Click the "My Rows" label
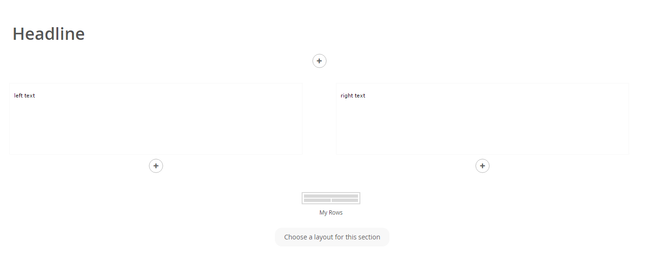Viewport: 662px width, 253px height. click(x=331, y=213)
